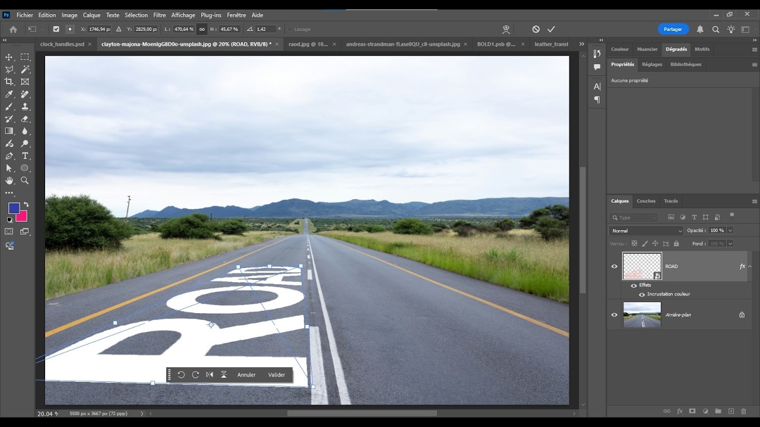760x427 pixels.
Task: Toggle the Lissage checkbox
Action: (289, 29)
